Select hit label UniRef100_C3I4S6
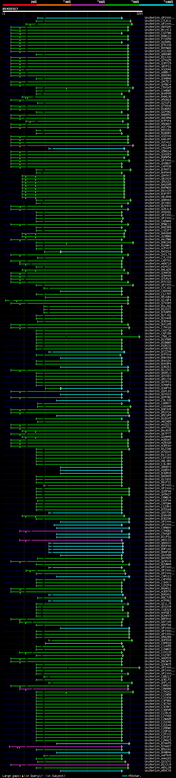The height and width of the screenshot is (778, 176). pyautogui.click(x=158, y=698)
